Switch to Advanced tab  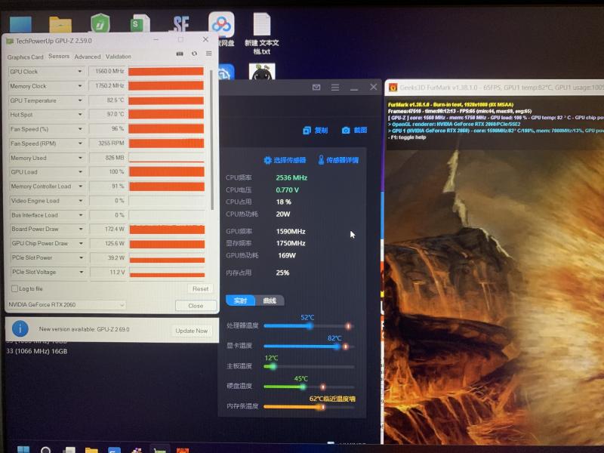88,57
